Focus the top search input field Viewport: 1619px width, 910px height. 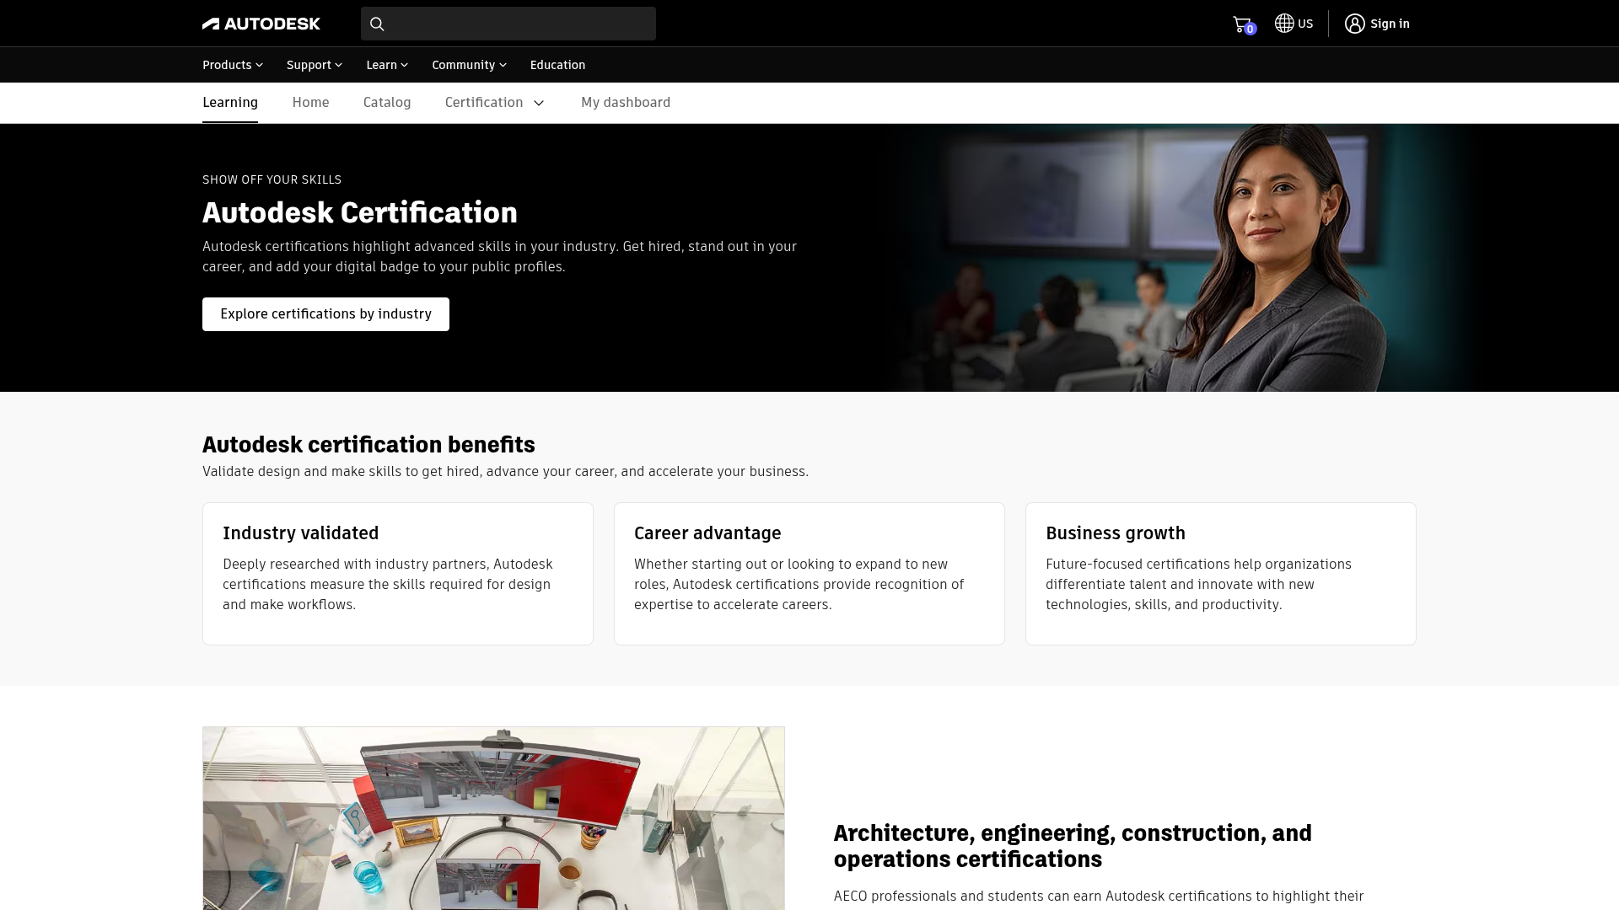508,24
